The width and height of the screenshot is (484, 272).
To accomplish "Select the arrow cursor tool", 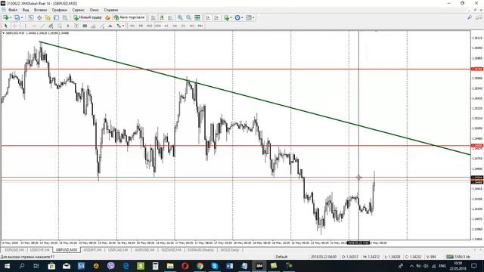I will click(5, 26).
